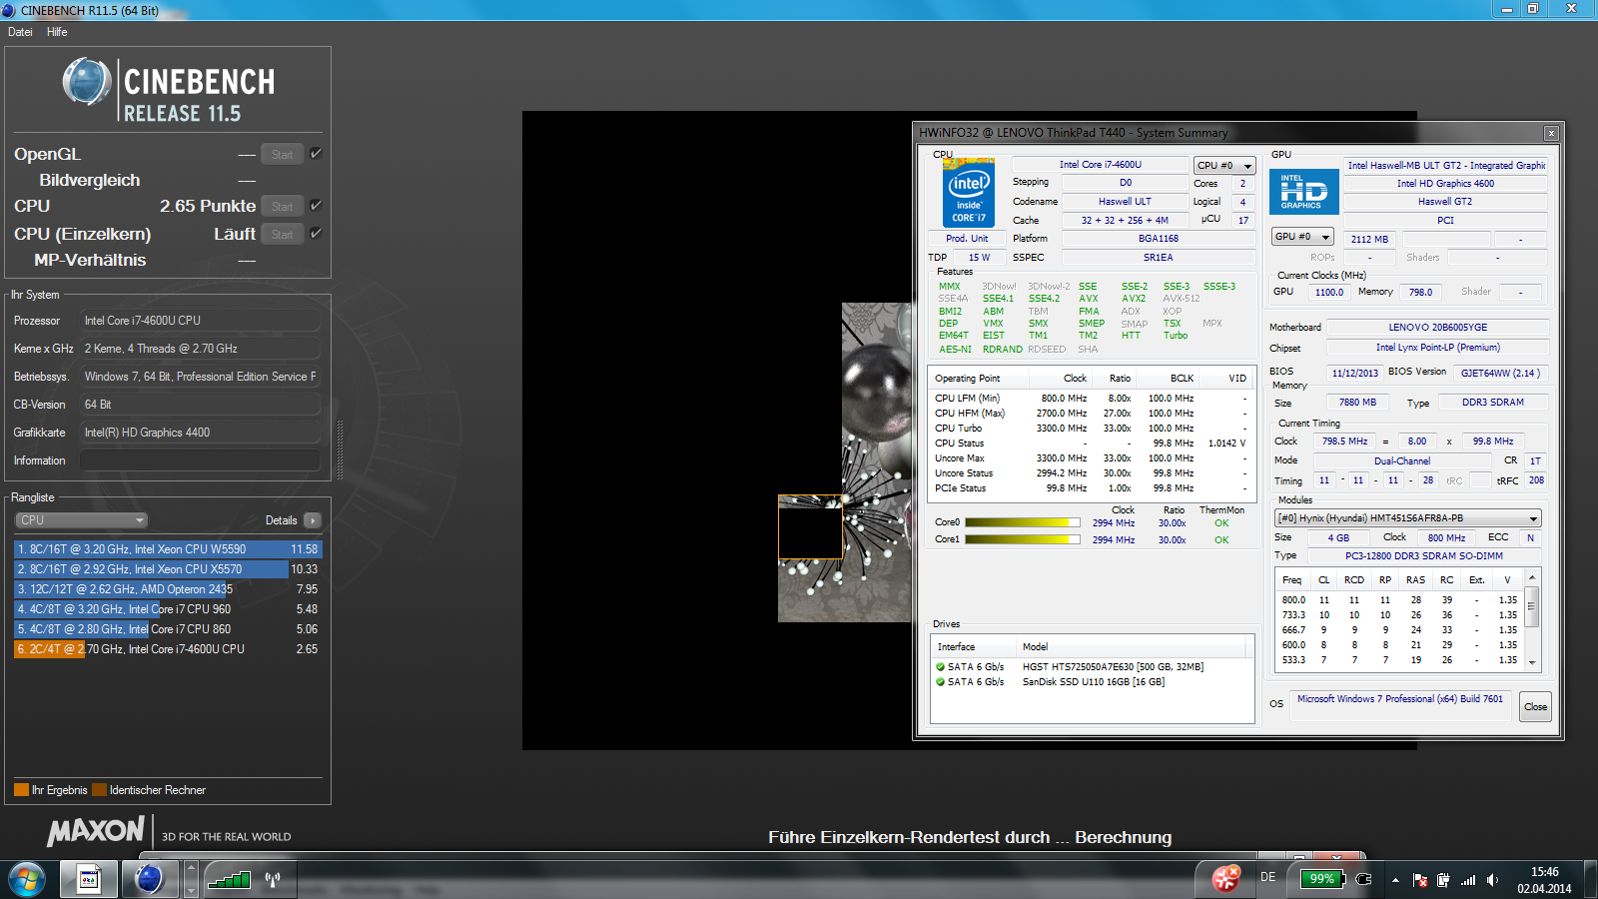Click the Core0 usage bar

[x=1023, y=522]
